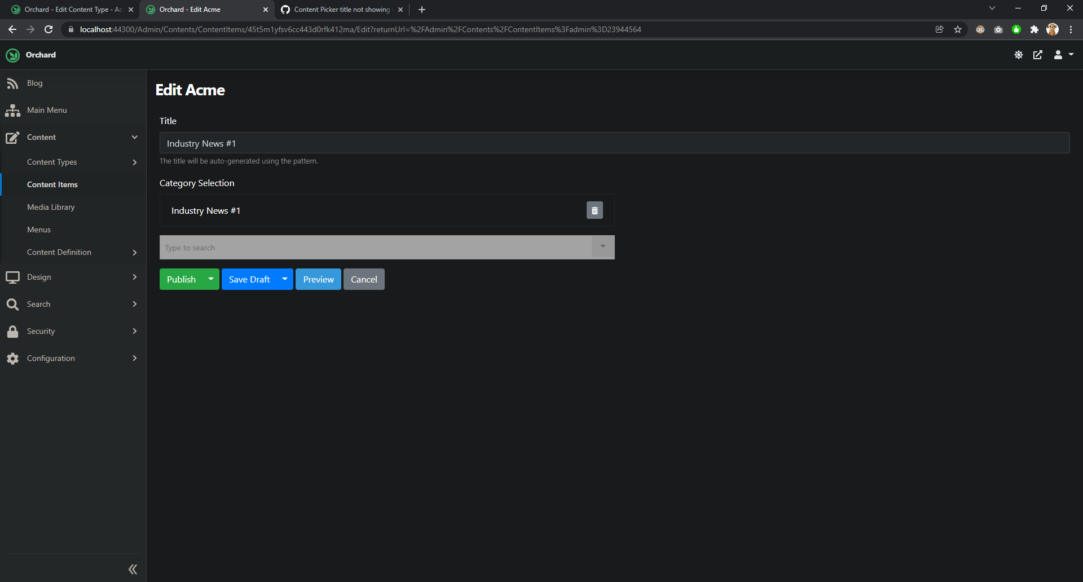Expand the Security menu chevron
Viewport: 1083px width, 582px height.
135,331
